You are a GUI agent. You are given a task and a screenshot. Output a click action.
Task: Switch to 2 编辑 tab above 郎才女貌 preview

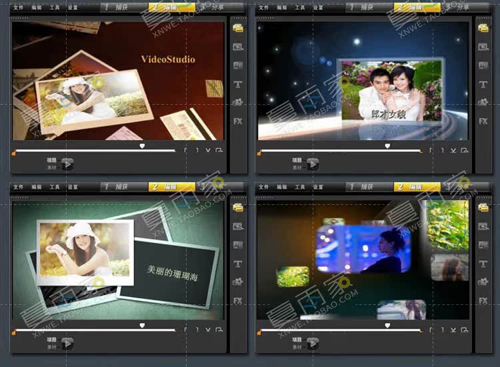coord(417,7)
